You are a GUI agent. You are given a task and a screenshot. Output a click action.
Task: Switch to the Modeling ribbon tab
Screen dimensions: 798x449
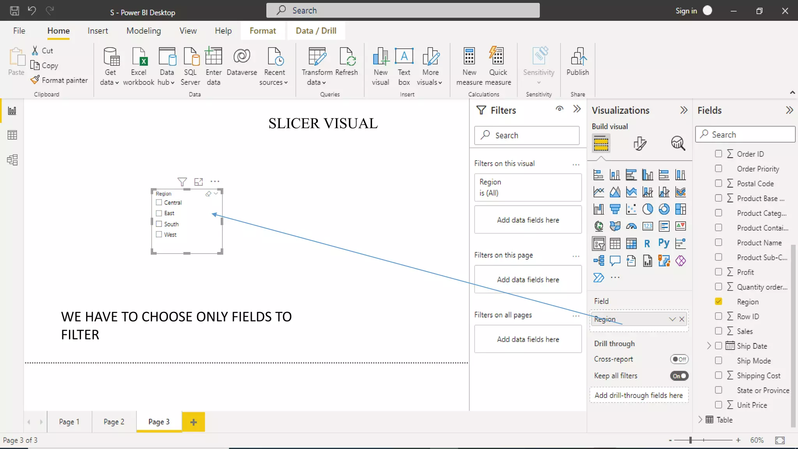coord(143,31)
